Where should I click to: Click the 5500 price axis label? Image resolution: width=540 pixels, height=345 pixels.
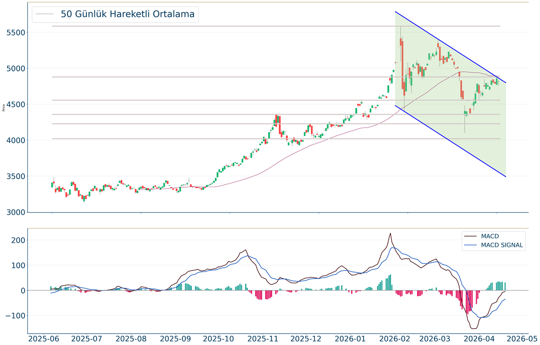click(16, 32)
